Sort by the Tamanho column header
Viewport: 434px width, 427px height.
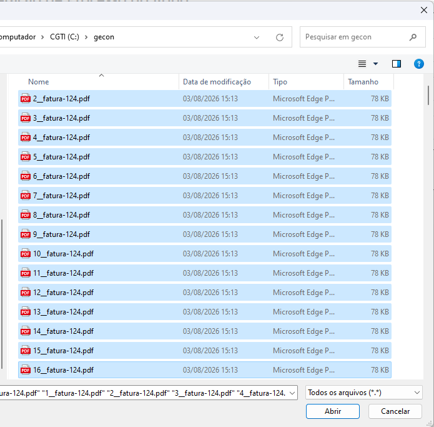[x=368, y=82]
